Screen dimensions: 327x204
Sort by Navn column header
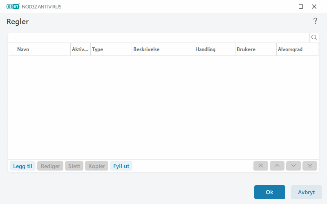pos(39,49)
